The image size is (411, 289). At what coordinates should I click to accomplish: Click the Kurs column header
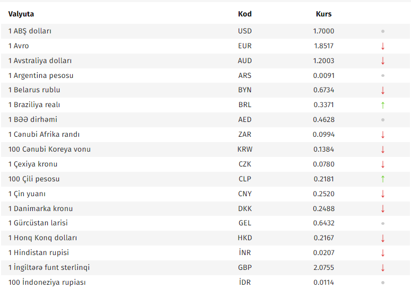coord(323,14)
